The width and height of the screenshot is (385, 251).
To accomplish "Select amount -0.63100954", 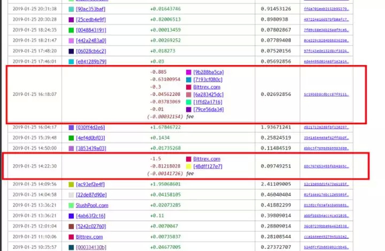I will (165, 79).
